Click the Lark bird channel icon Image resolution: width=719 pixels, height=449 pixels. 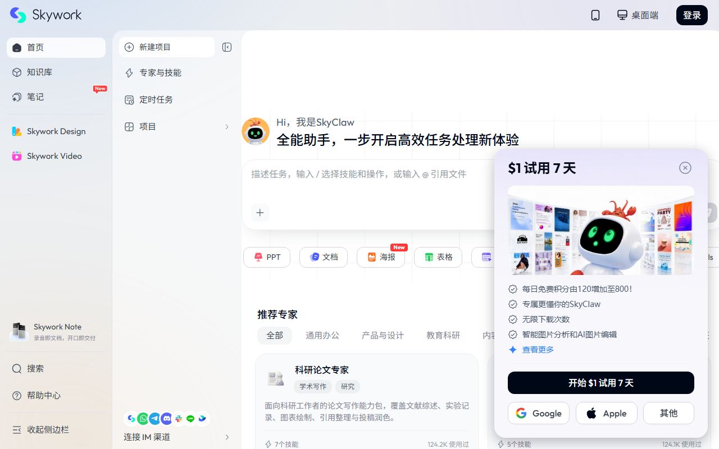(x=202, y=419)
